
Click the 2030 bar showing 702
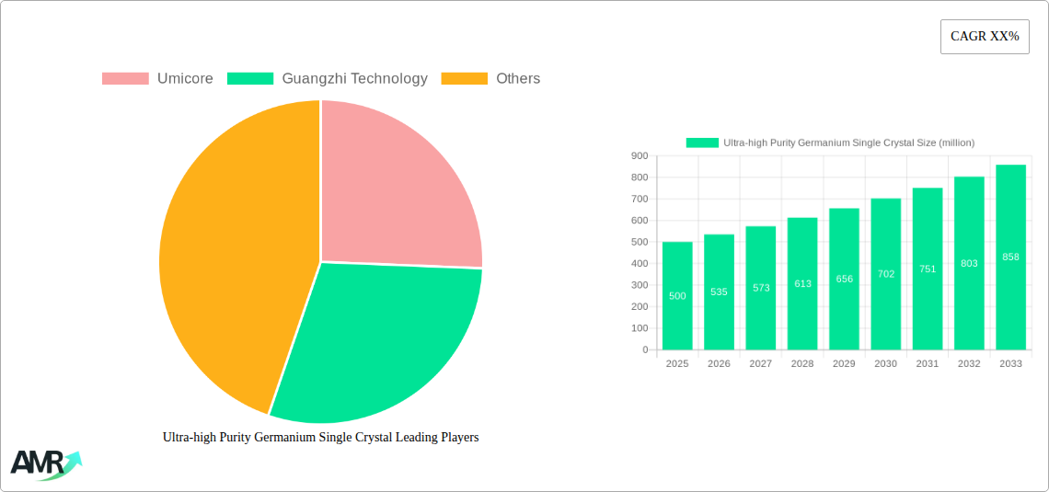pos(885,274)
